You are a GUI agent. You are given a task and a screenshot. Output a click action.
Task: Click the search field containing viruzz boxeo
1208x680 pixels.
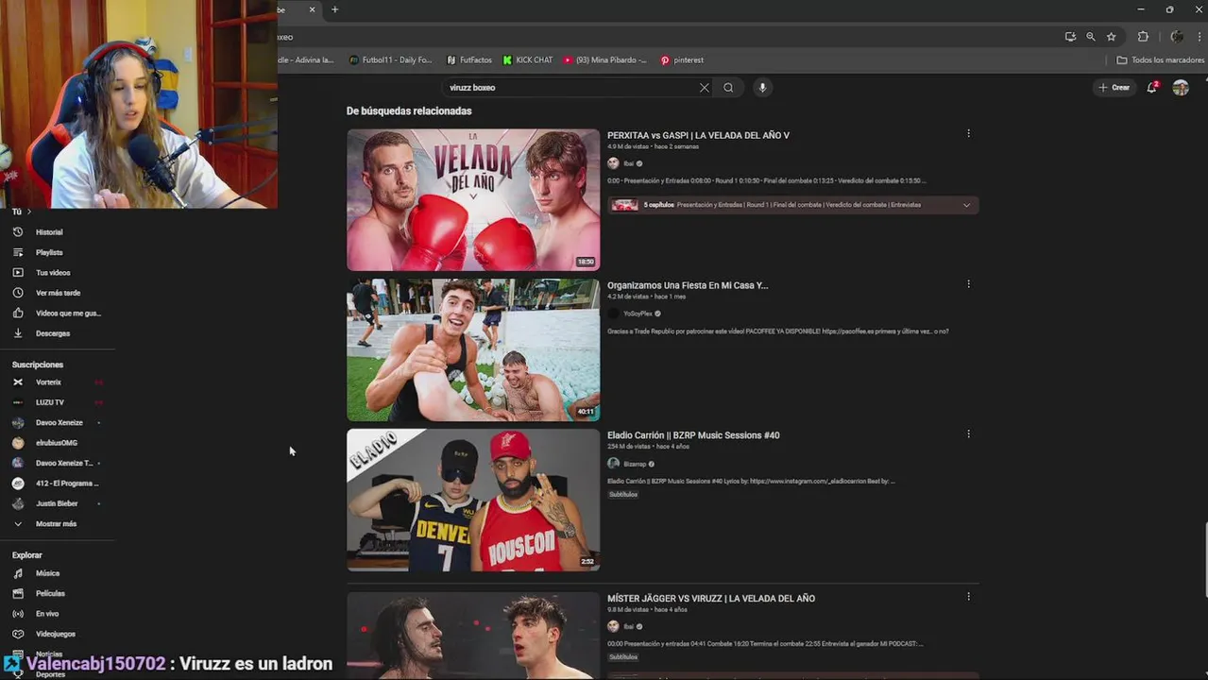tap(571, 88)
